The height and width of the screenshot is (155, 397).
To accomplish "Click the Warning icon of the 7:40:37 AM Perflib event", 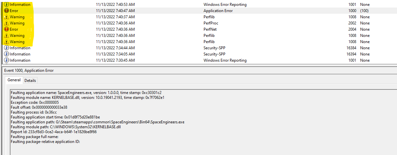I will click(x=7, y=17).
